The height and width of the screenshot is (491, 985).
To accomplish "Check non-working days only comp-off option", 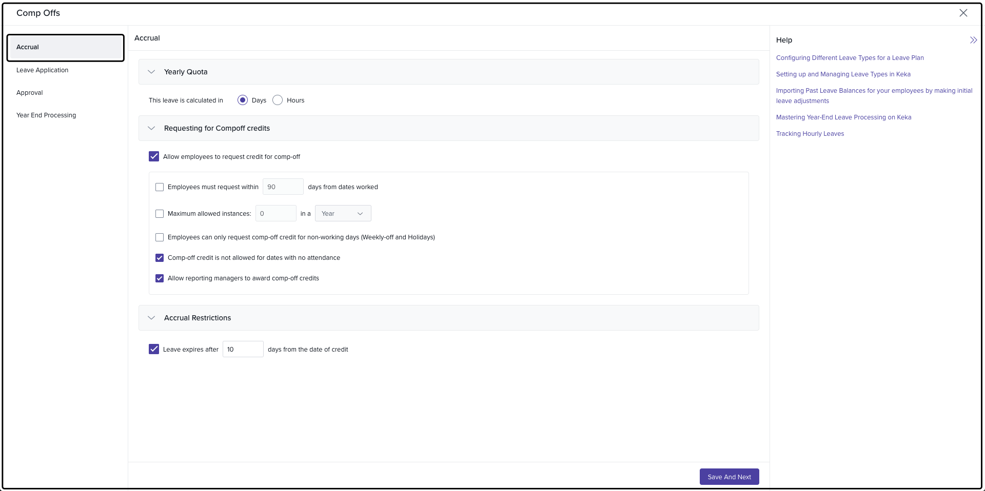I will (160, 237).
